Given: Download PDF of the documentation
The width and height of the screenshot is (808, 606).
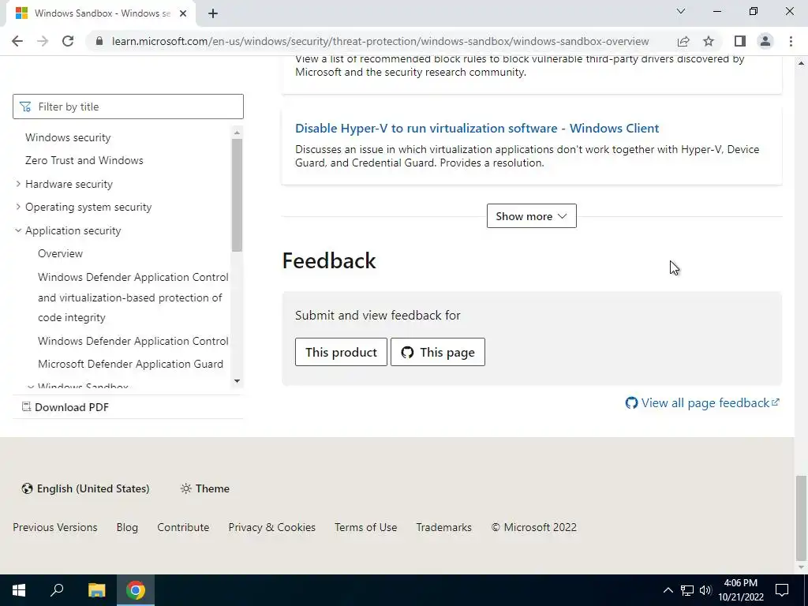Looking at the screenshot, I should tap(65, 407).
